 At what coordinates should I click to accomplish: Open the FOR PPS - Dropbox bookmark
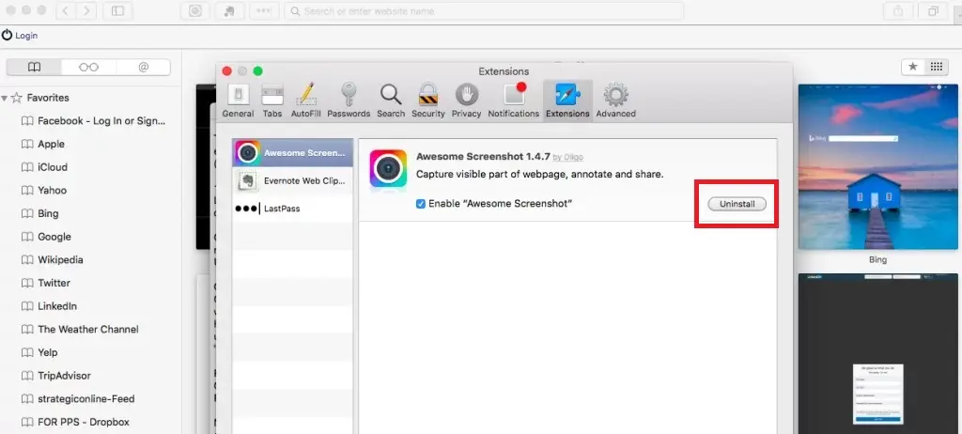(x=75, y=423)
